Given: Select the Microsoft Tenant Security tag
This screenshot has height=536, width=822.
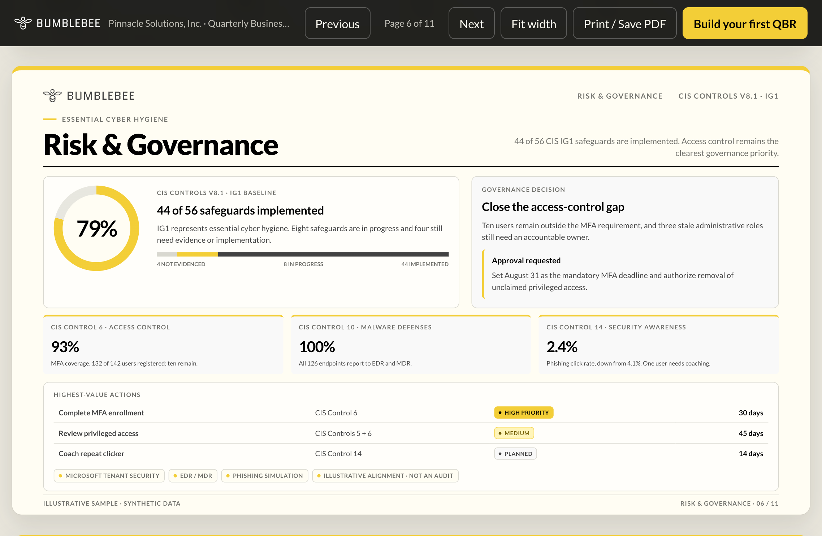Looking at the screenshot, I should pyautogui.click(x=109, y=476).
